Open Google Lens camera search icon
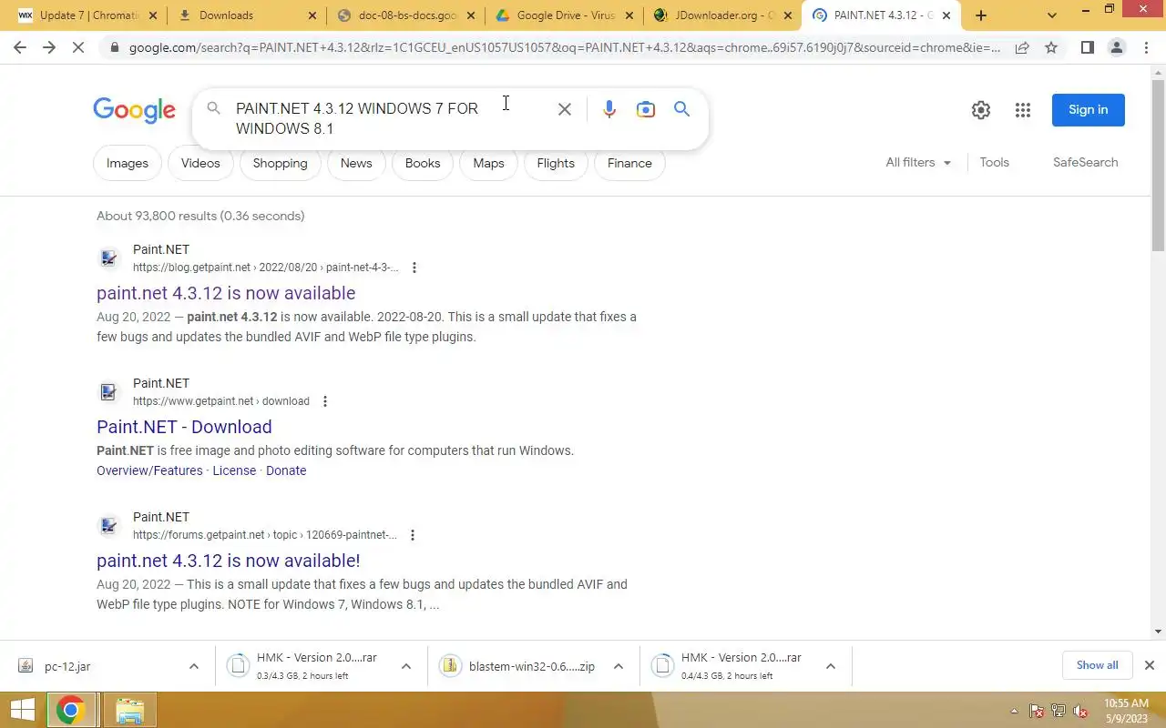 point(646,109)
